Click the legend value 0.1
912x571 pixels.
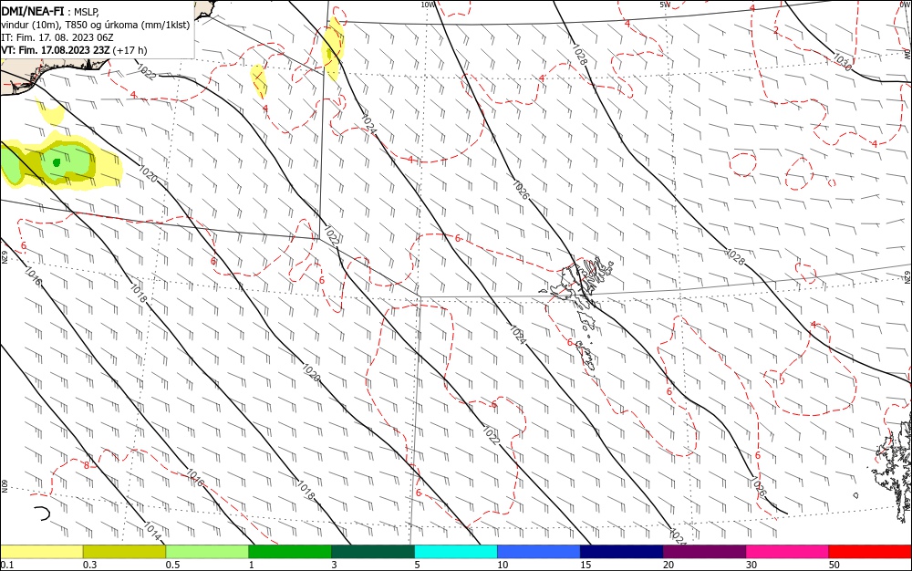click(7, 565)
